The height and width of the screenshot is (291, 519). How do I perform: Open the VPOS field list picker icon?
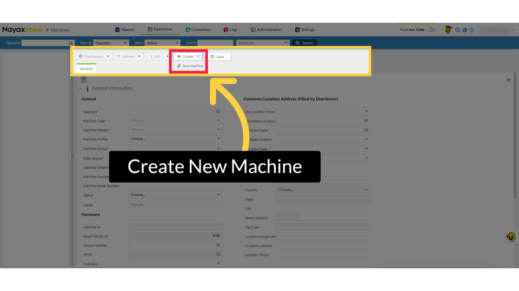(218, 254)
